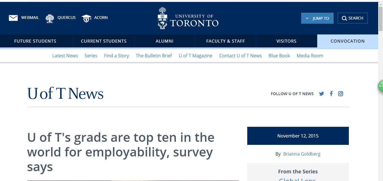Click author Brianna Goldberg link
Image resolution: width=383 pixels, height=181 pixels.
[302, 154]
